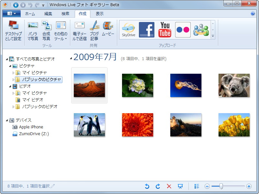Image resolution: width=259 pixels, height=194 pixels.
Task: Show next row of upload gallery
Action: (213, 30)
